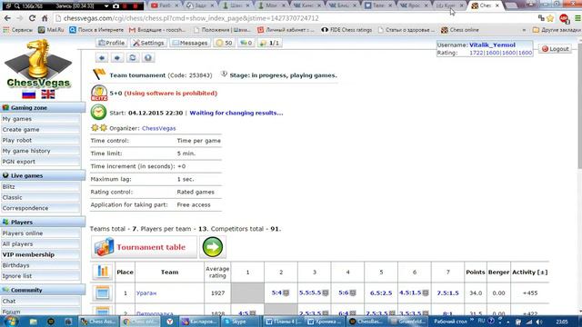Viewport: 582px width, 327px height.
Task: Open Birthdays page
Action: click(40, 266)
